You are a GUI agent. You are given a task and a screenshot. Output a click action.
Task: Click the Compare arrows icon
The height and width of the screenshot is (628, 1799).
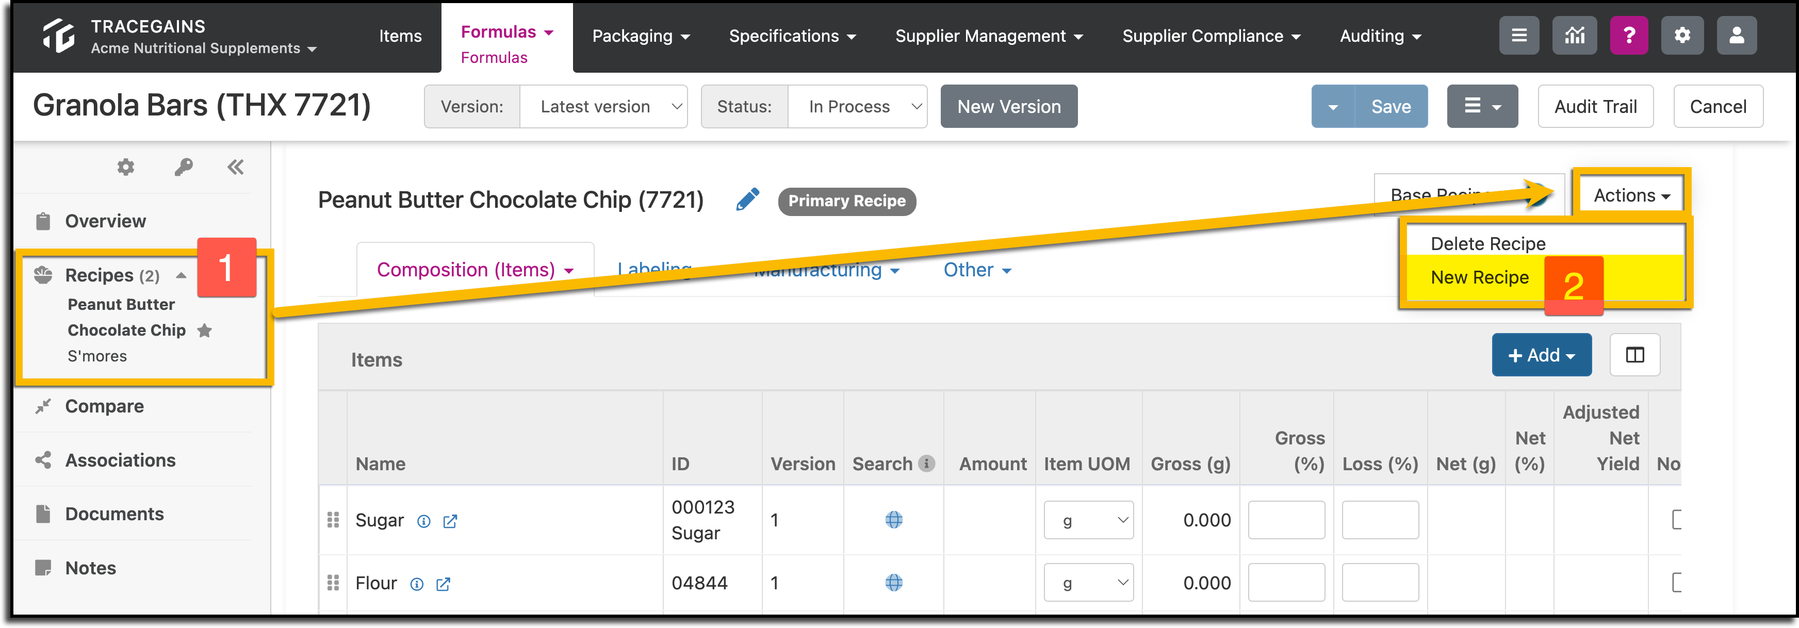[x=43, y=406]
